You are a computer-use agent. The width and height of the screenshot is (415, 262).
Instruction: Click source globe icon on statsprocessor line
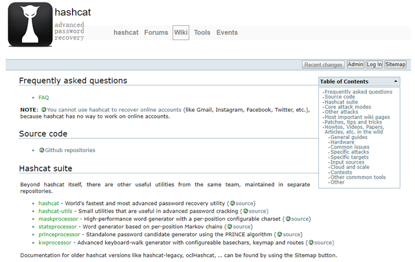(228, 226)
